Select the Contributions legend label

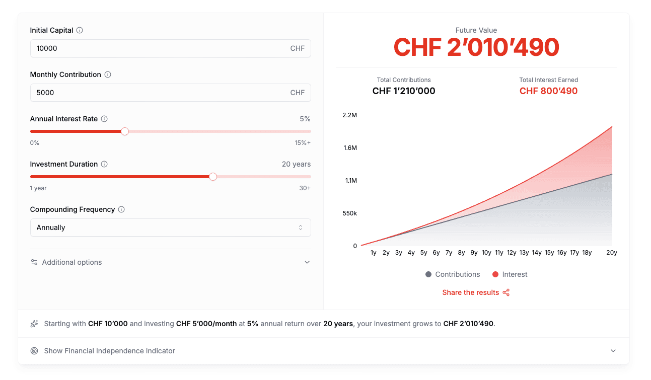point(457,274)
